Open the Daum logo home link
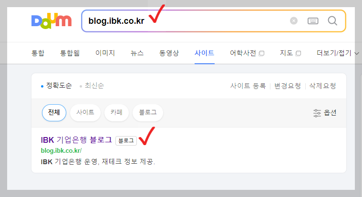 pos(52,21)
